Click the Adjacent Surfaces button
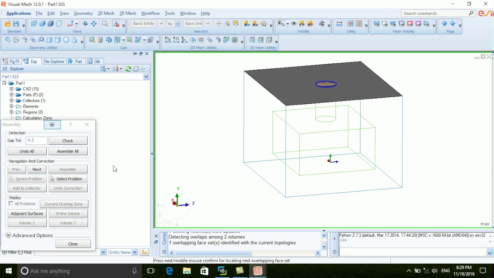This screenshot has height=278, width=494. [27, 213]
